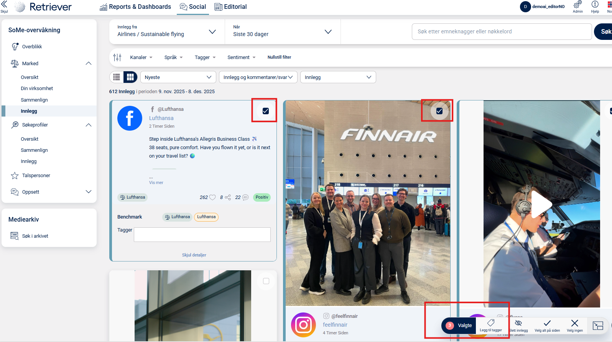Open the Editorial tab
This screenshot has width=612, height=342.
tap(230, 7)
